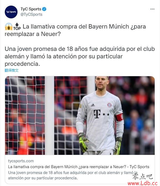
Task: Click the TyC Sports display name
Action: 31,9
